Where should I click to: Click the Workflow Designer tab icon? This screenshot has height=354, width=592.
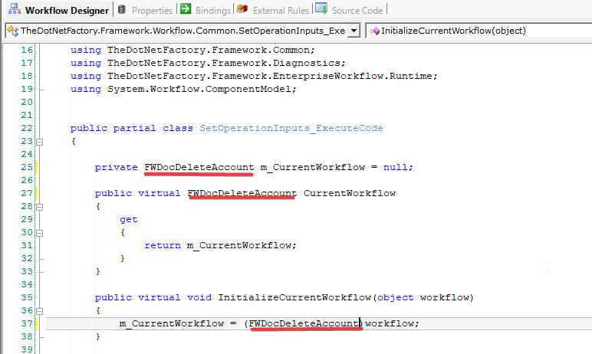click(15, 9)
